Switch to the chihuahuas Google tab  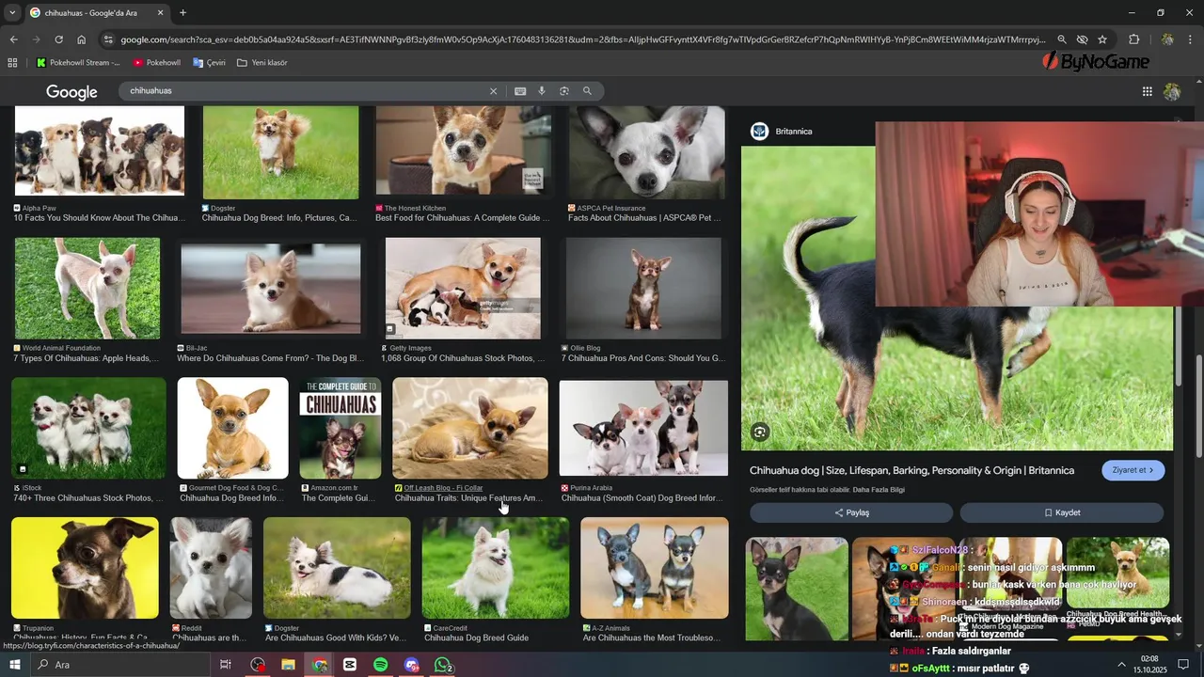point(96,13)
